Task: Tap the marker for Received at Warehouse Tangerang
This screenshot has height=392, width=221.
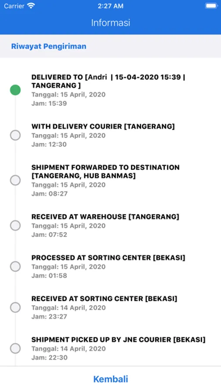Action: [15, 226]
